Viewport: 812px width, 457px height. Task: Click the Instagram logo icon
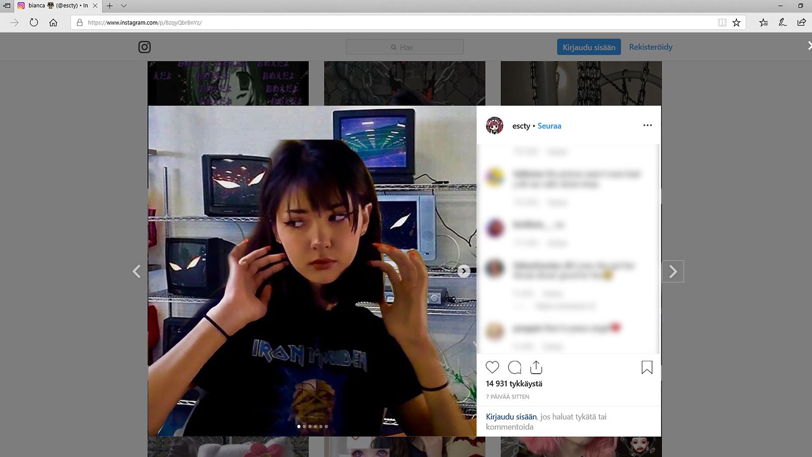pos(145,47)
